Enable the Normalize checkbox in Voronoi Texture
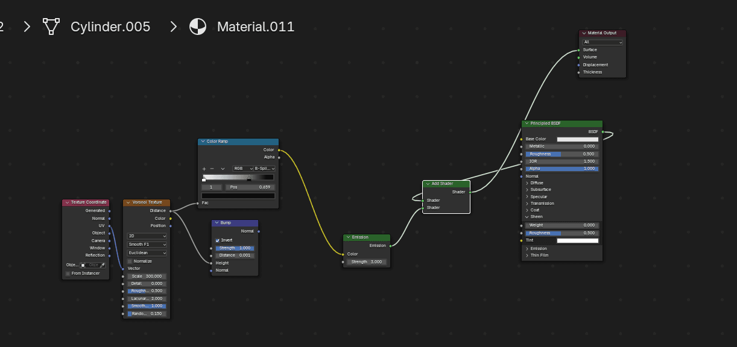The image size is (737, 347). point(130,261)
